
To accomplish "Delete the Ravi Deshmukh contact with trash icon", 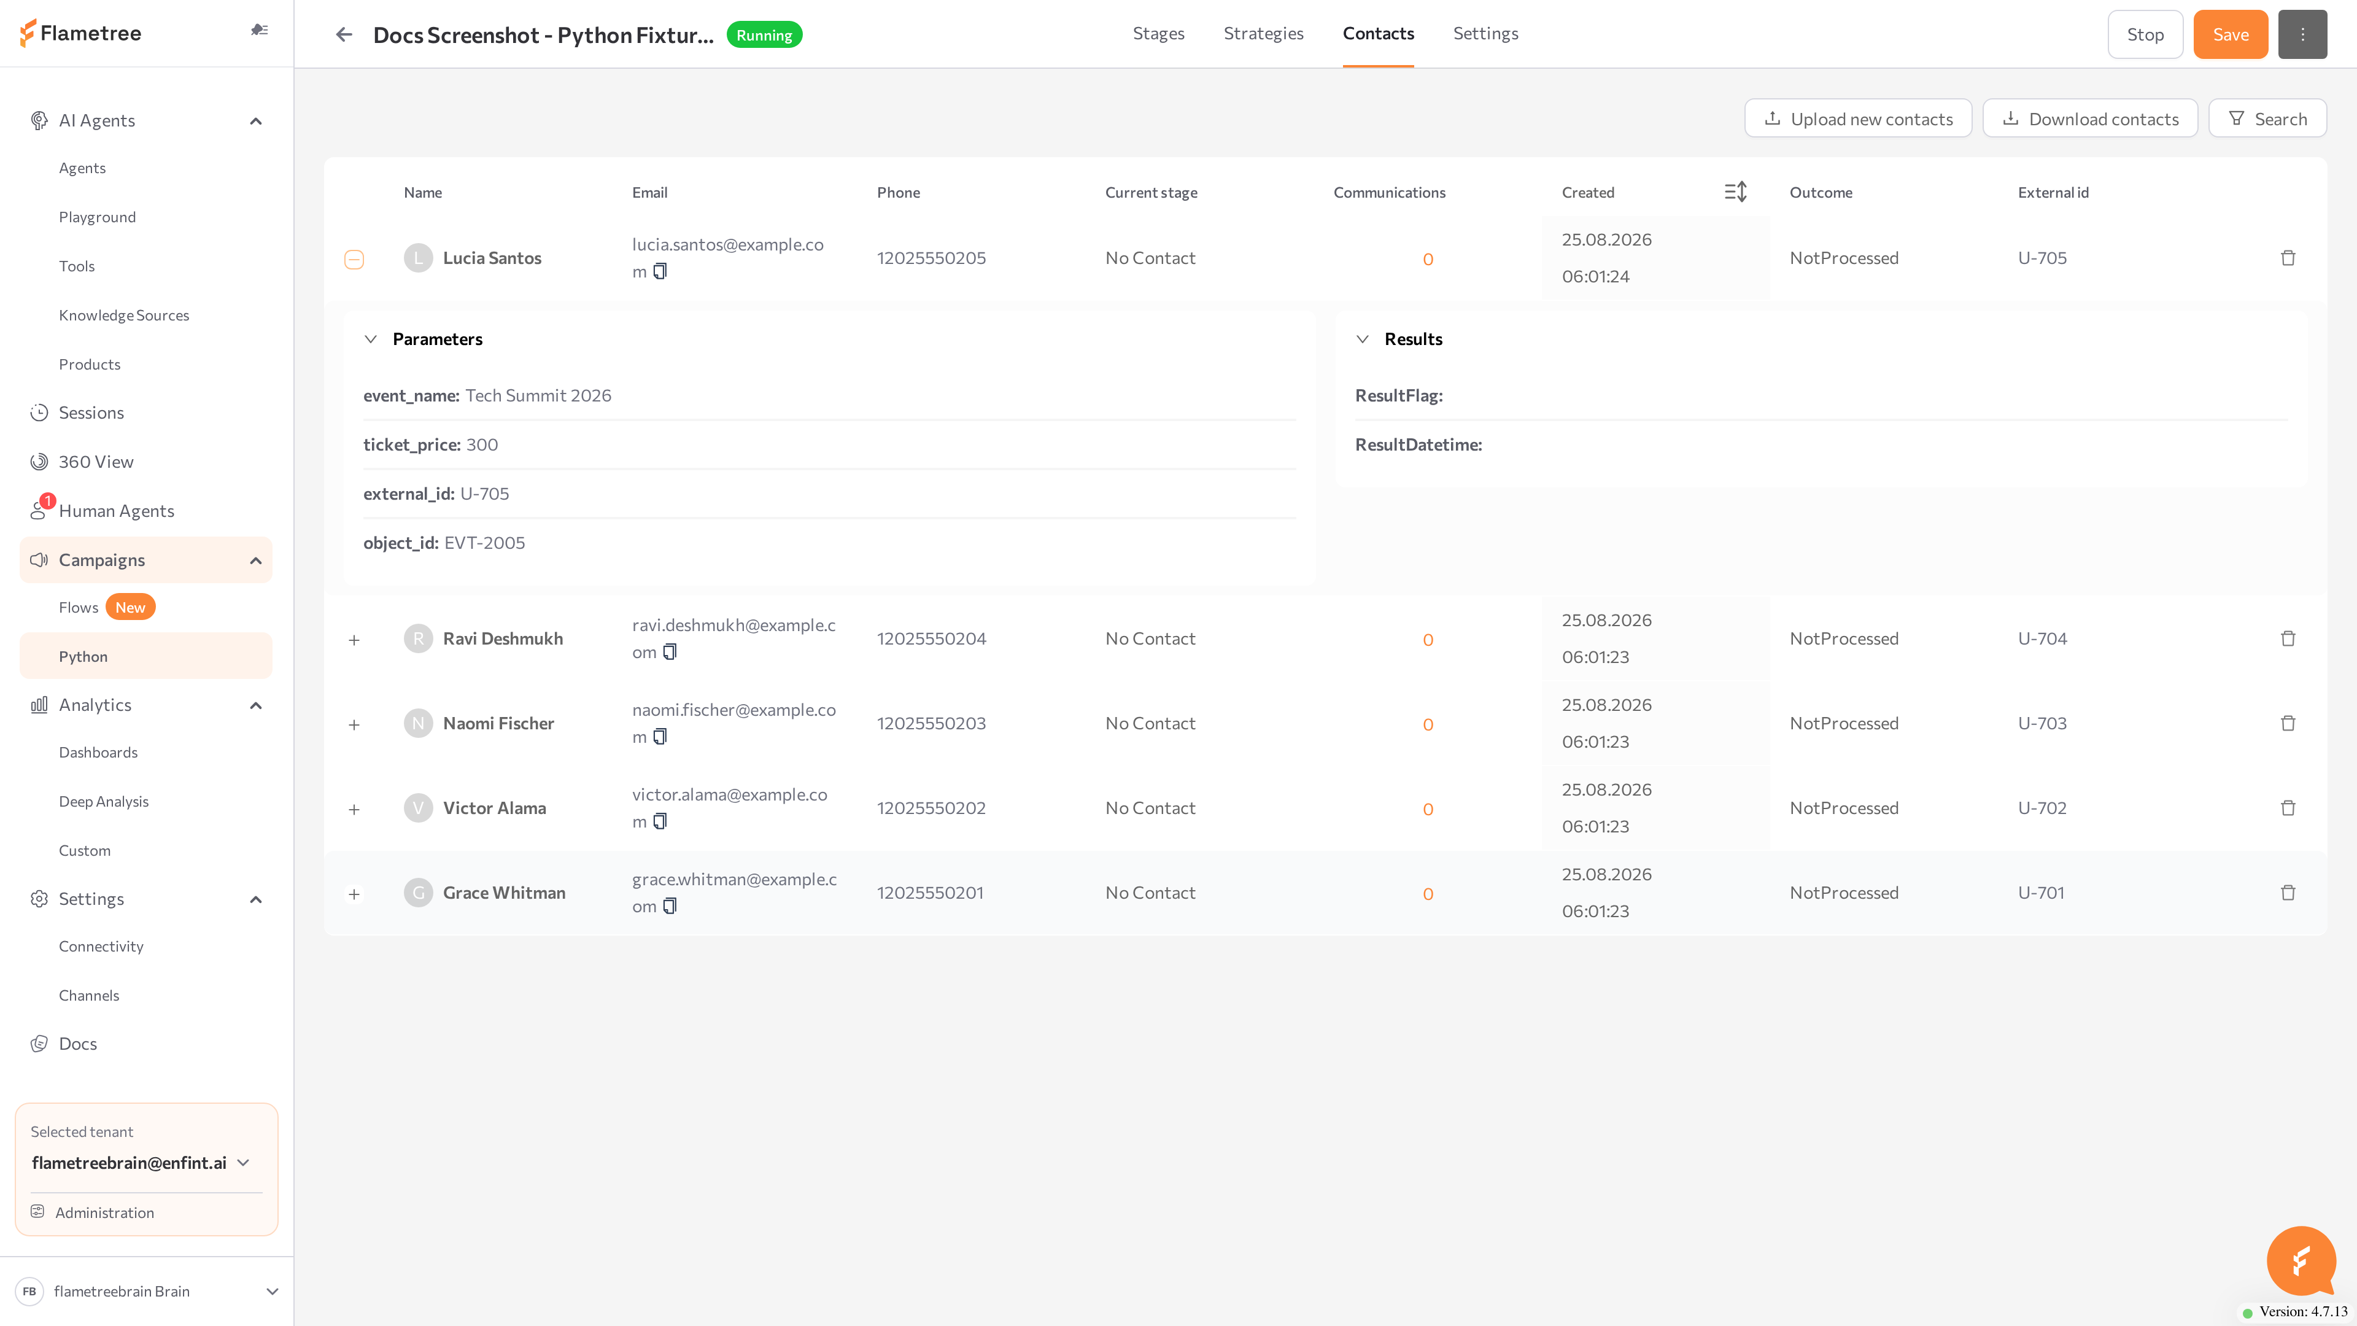I will click(x=2288, y=638).
